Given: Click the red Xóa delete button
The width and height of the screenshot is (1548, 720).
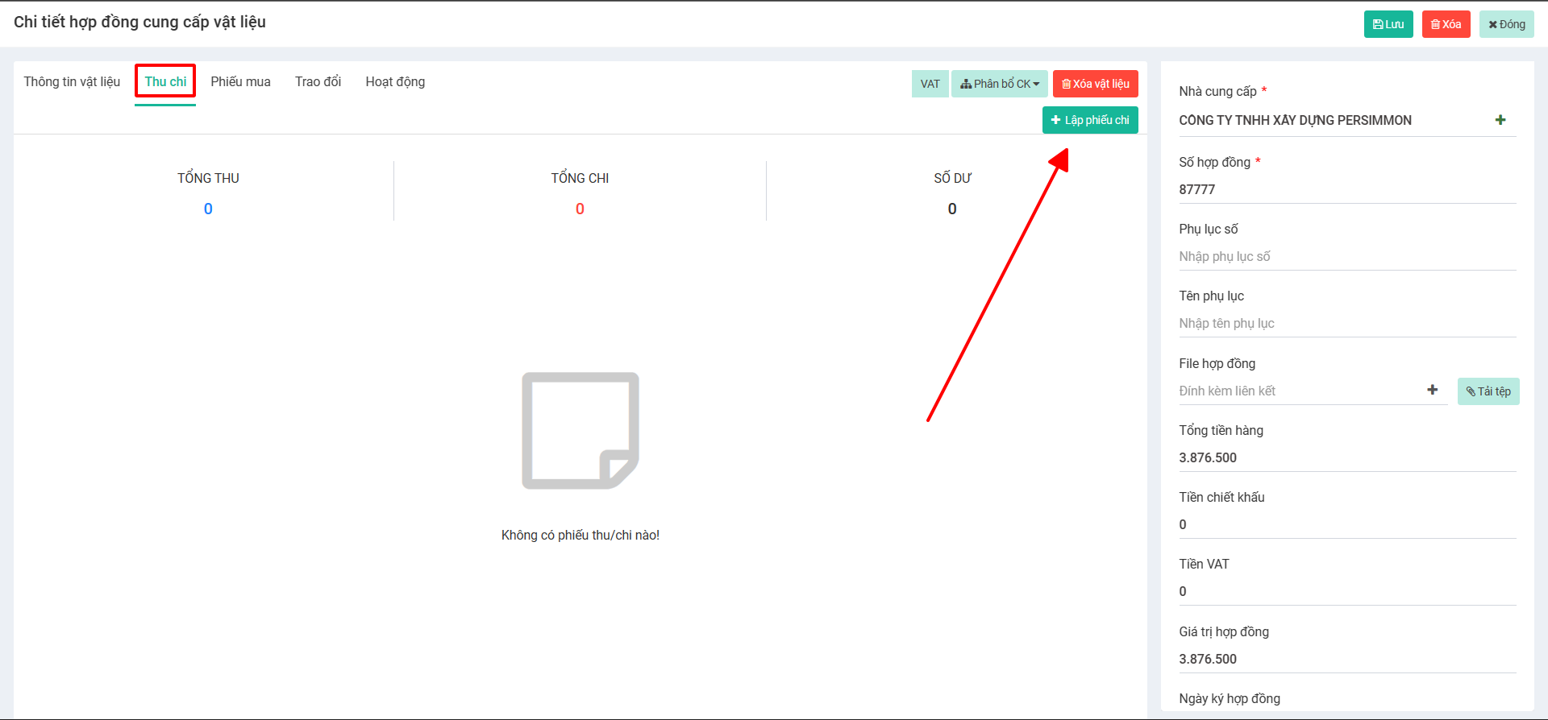Looking at the screenshot, I should [1446, 24].
